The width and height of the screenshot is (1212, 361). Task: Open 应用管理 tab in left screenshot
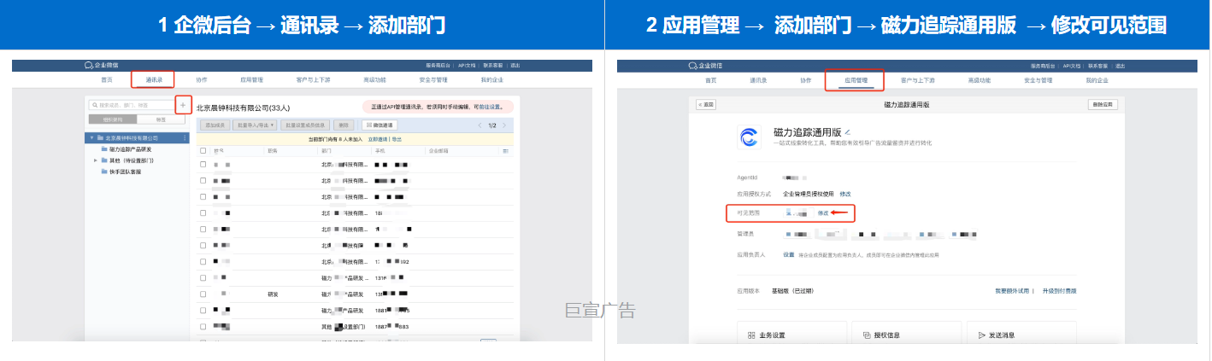pos(251,79)
